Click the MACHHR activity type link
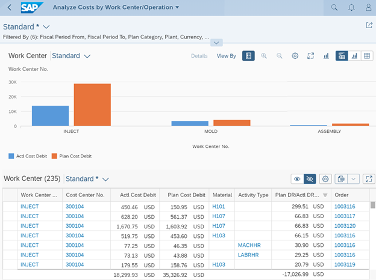376x280 pixels. pos(249,245)
